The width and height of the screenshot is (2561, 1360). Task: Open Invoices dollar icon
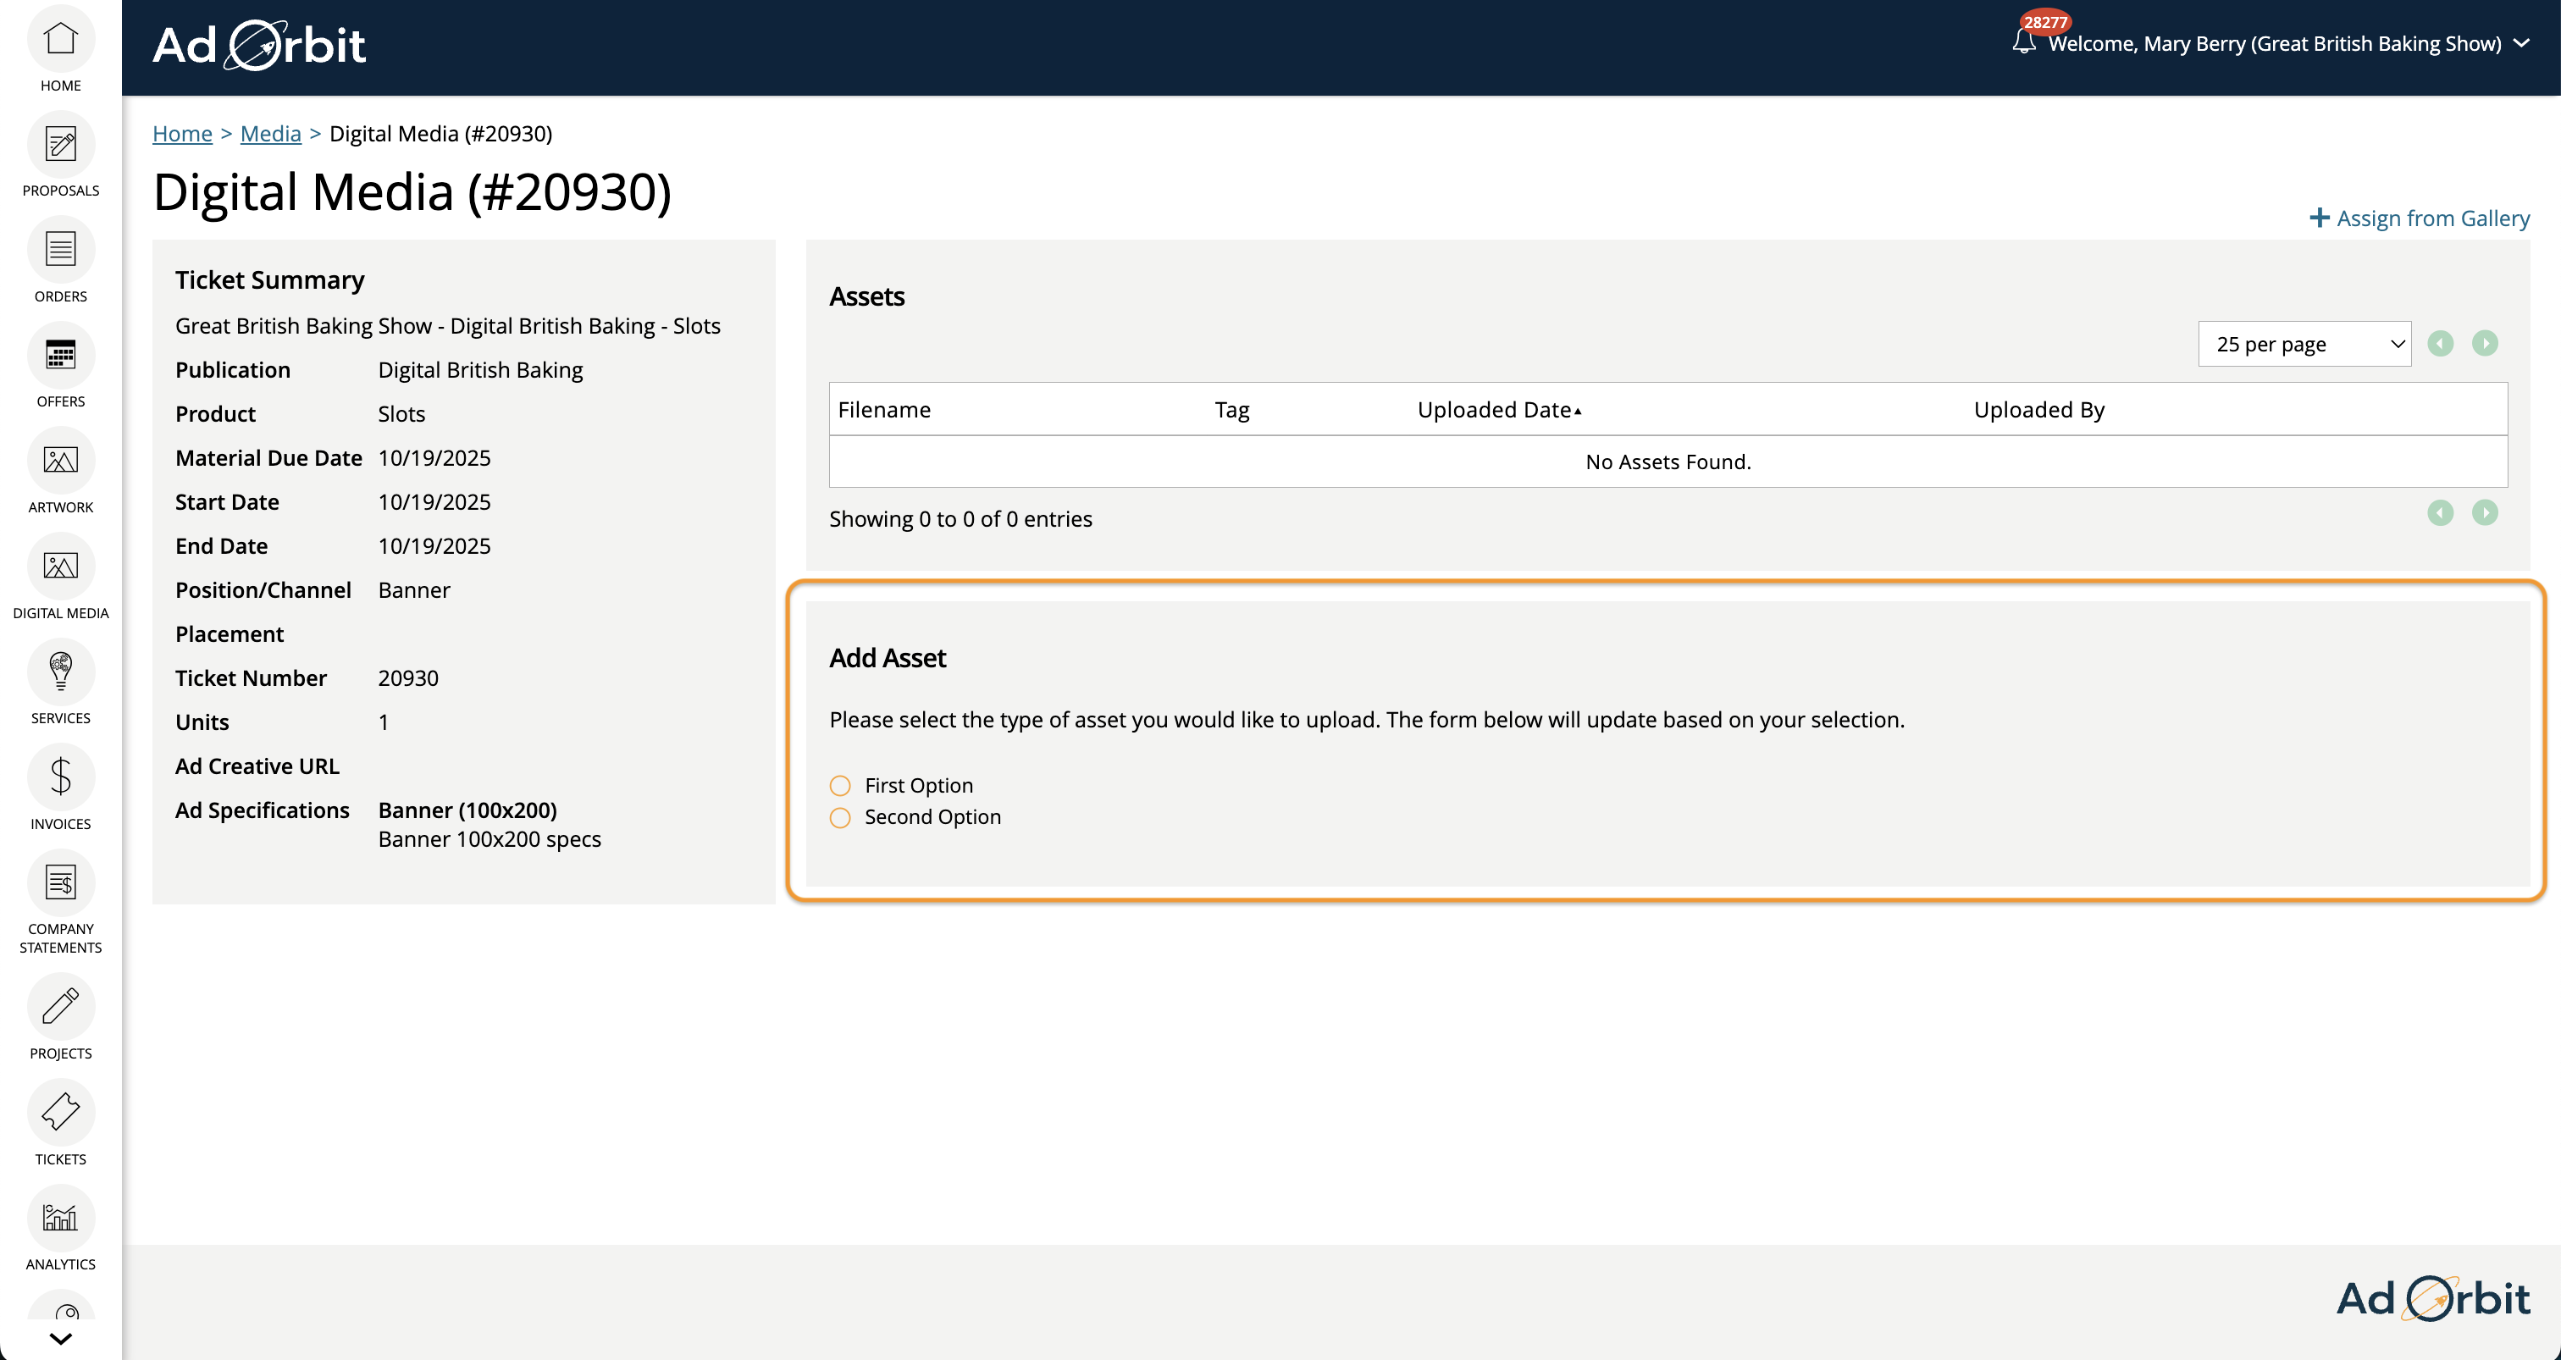coord(61,777)
